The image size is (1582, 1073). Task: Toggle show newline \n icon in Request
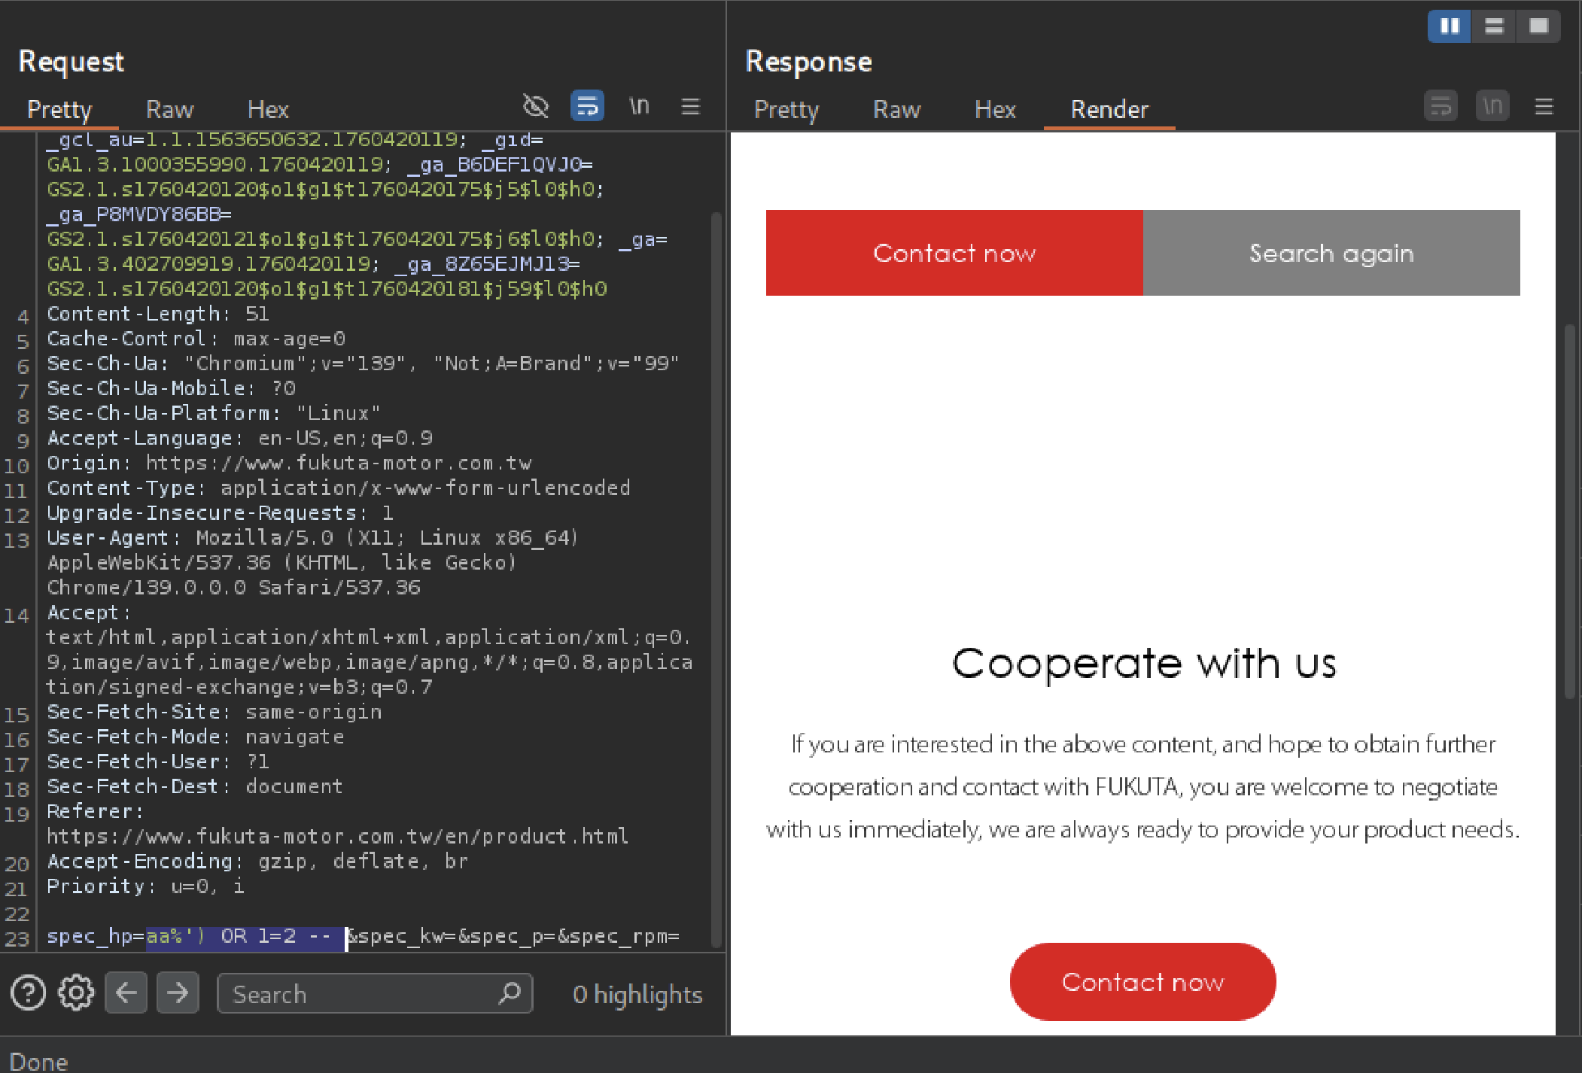pyautogui.click(x=639, y=106)
